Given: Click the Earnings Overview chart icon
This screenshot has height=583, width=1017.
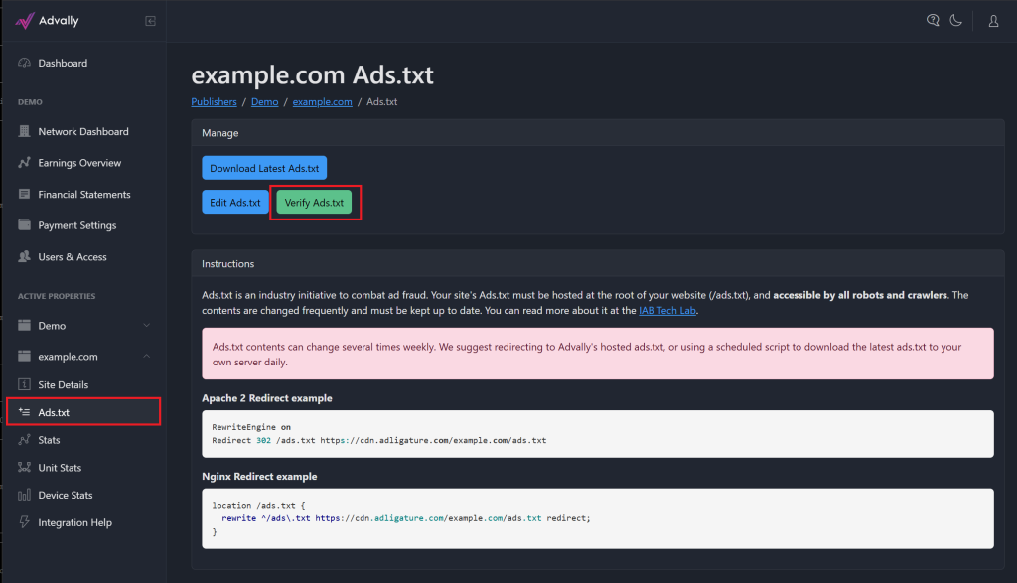Looking at the screenshot, I should tap(24, 162).
